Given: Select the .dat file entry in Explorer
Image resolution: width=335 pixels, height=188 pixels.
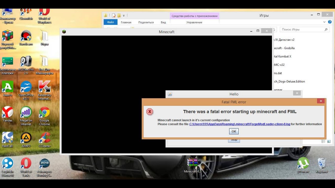Looking at the screenshot, I should (278, 73).
